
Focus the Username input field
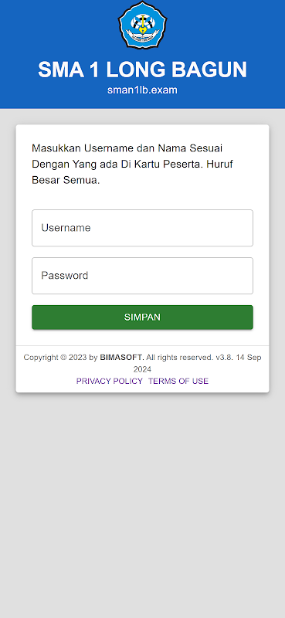pos(142,228)
